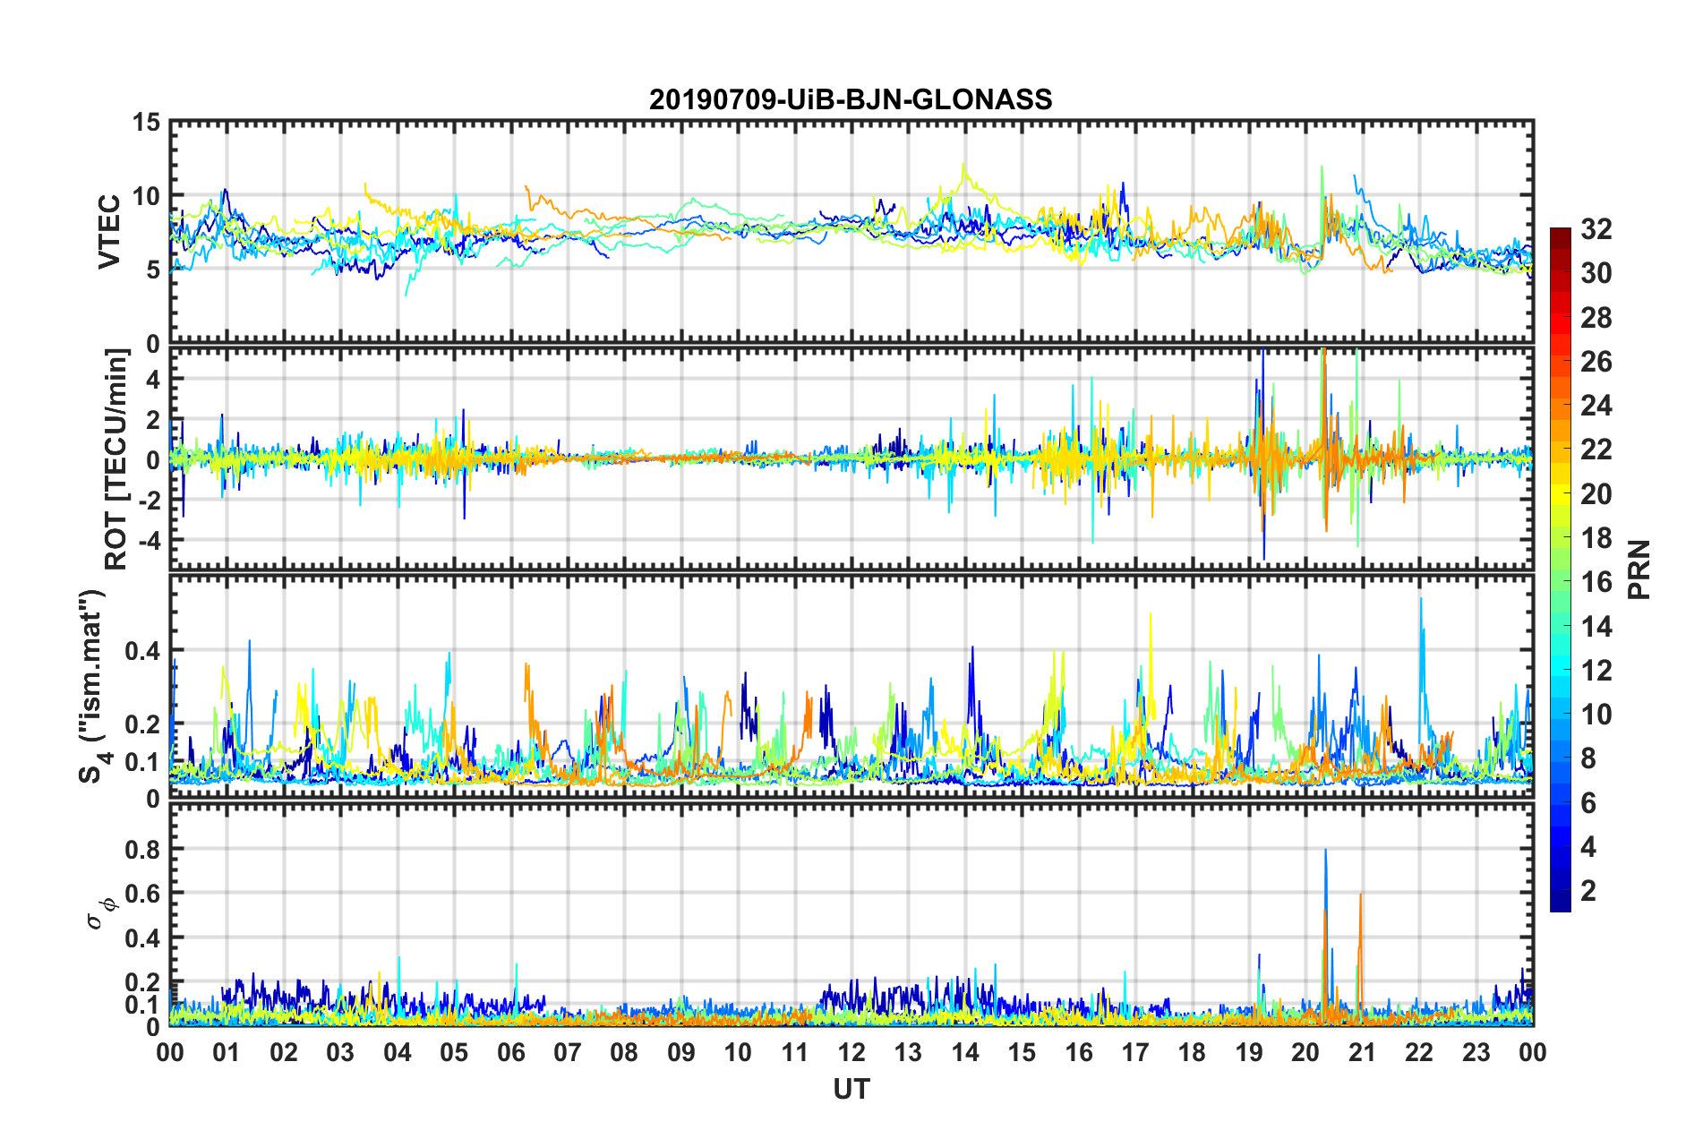Click the PRN colorbar label
The image size is (1703, 1139).
1639,569
